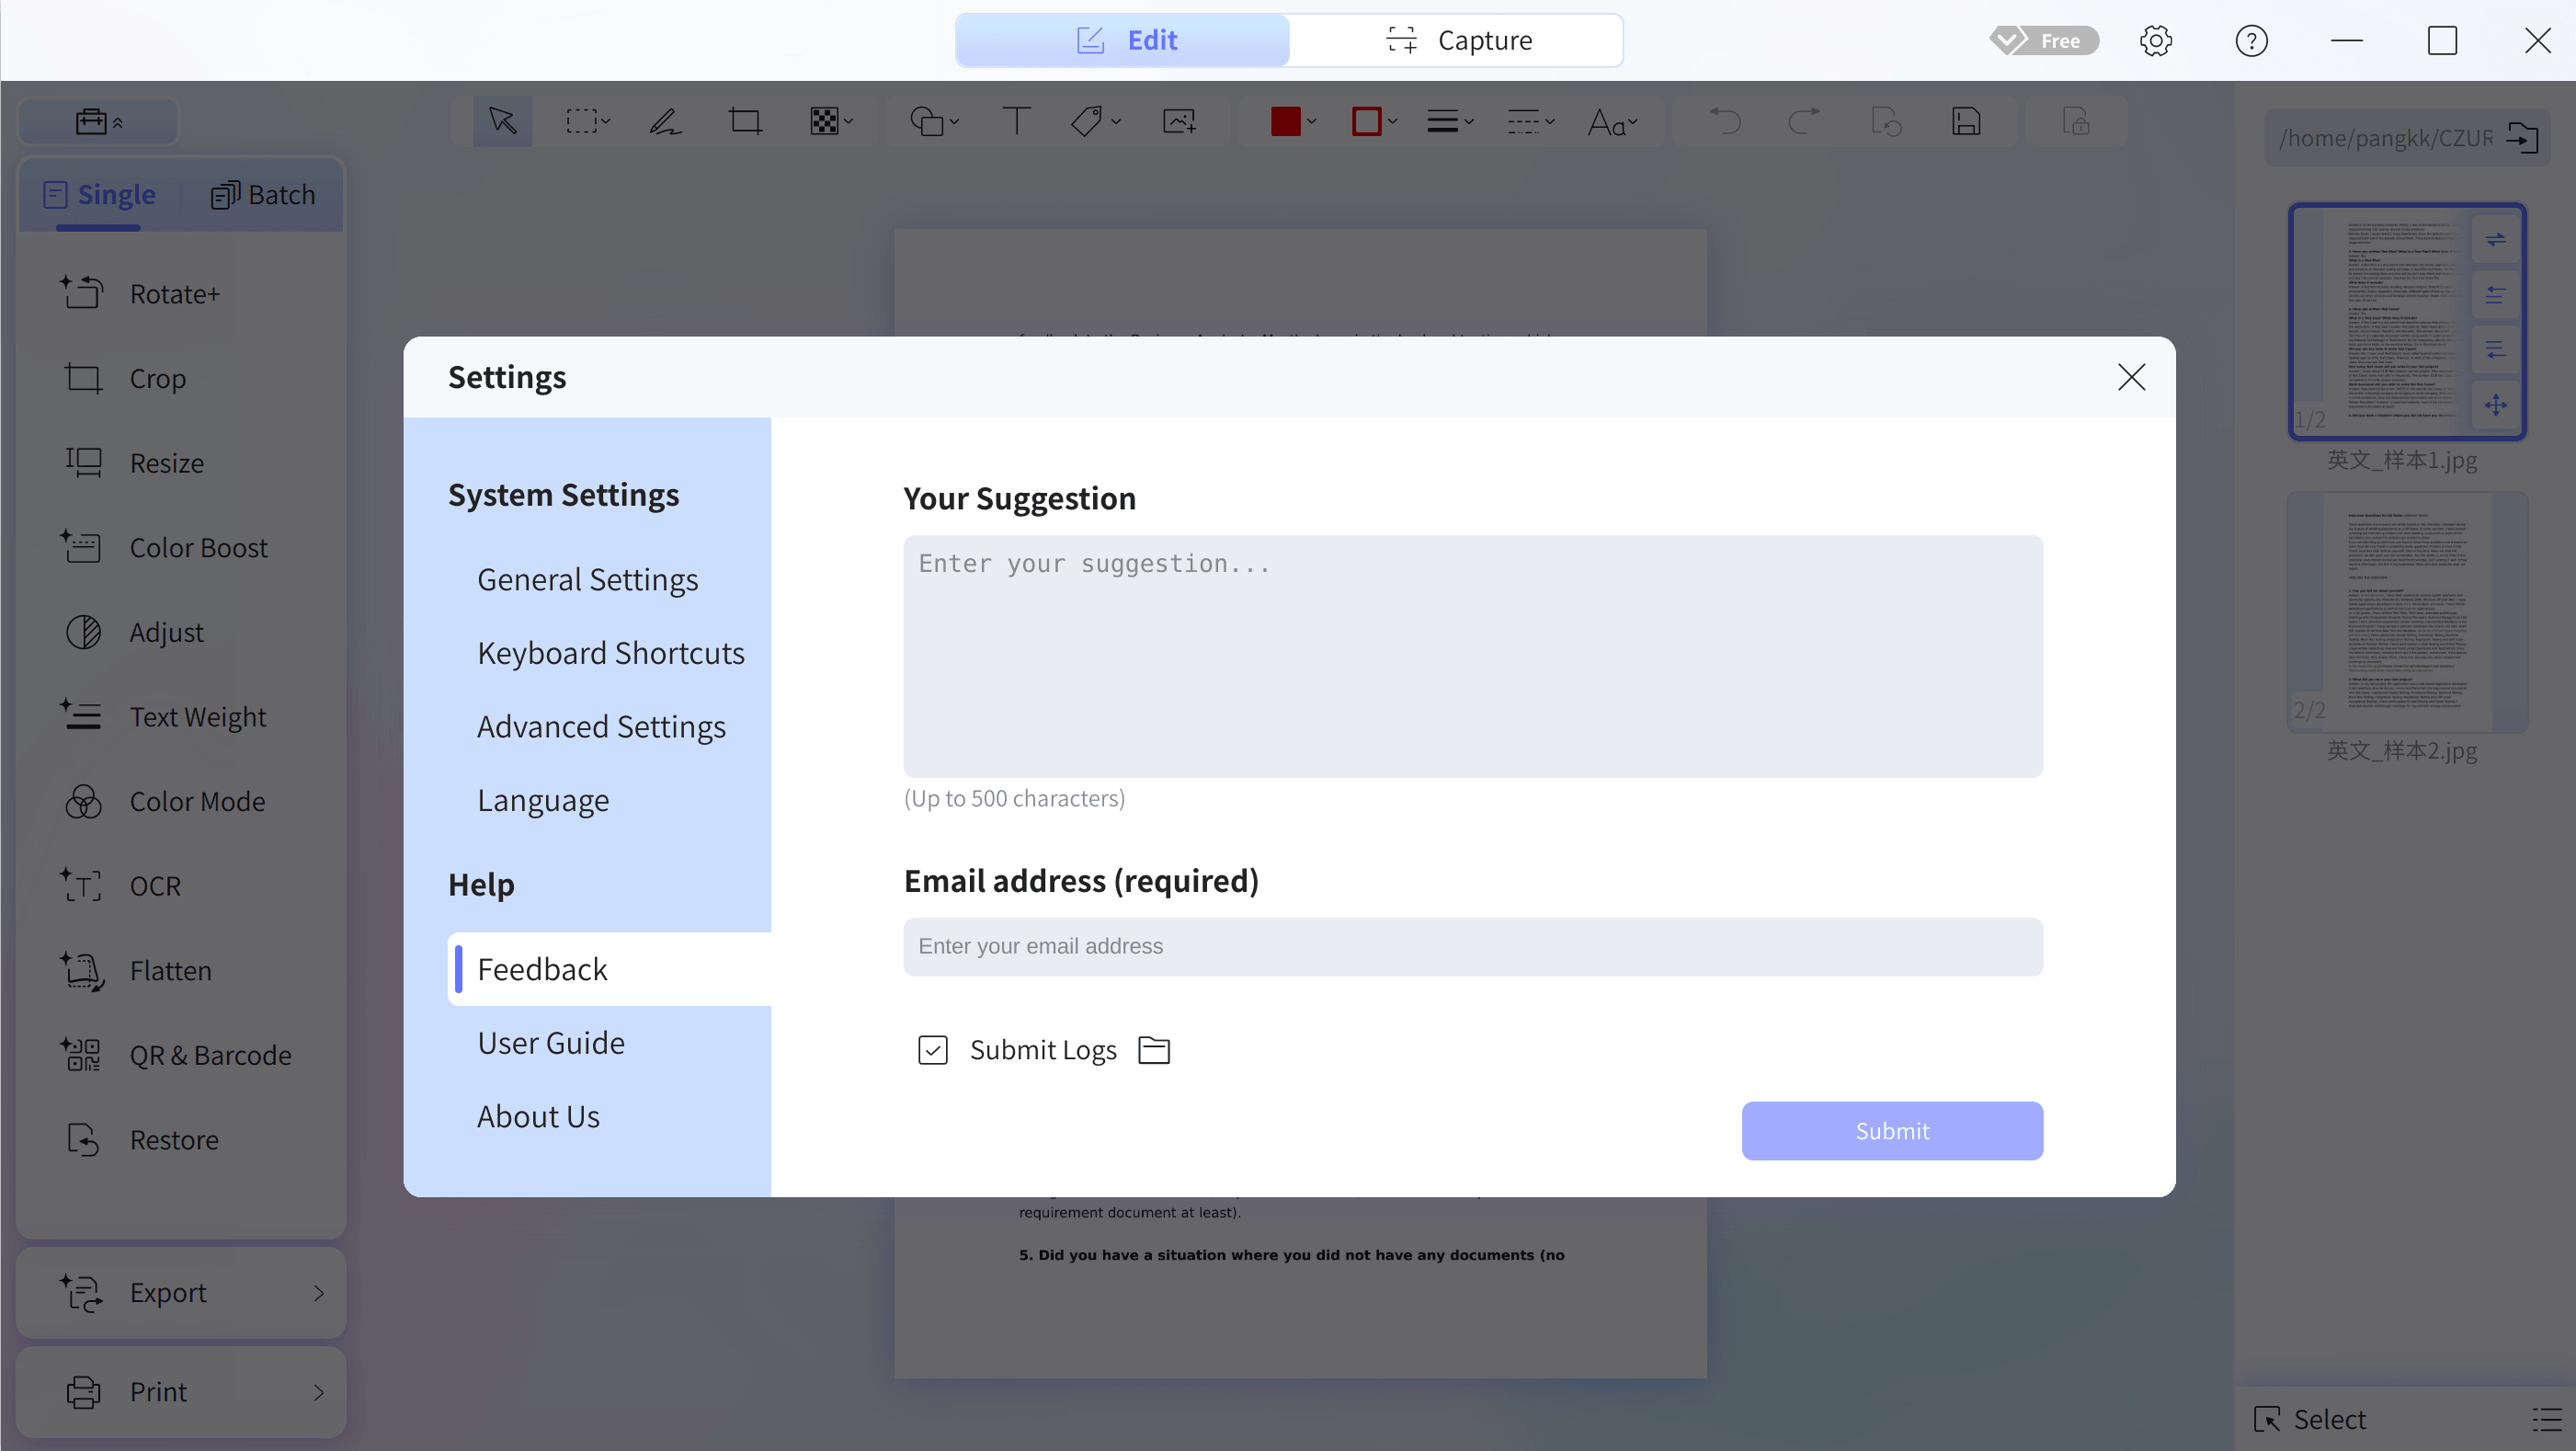Open the OCR tool
This screenshot has height=1451, width=2576.
pos(181,886)
